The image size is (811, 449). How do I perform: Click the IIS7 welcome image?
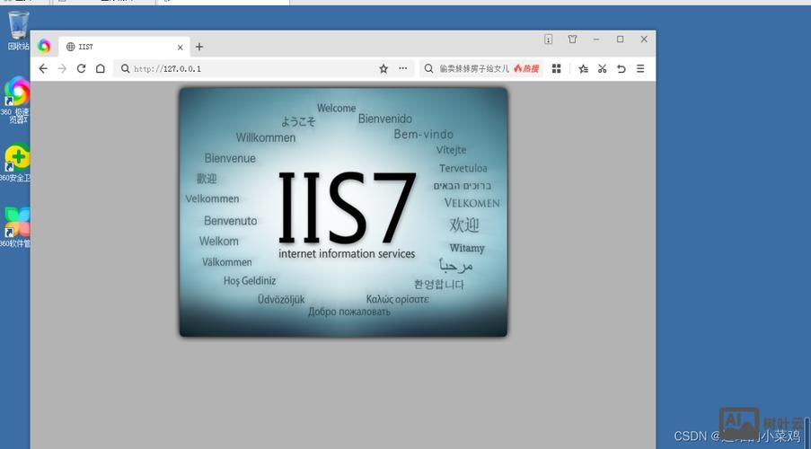343,212
